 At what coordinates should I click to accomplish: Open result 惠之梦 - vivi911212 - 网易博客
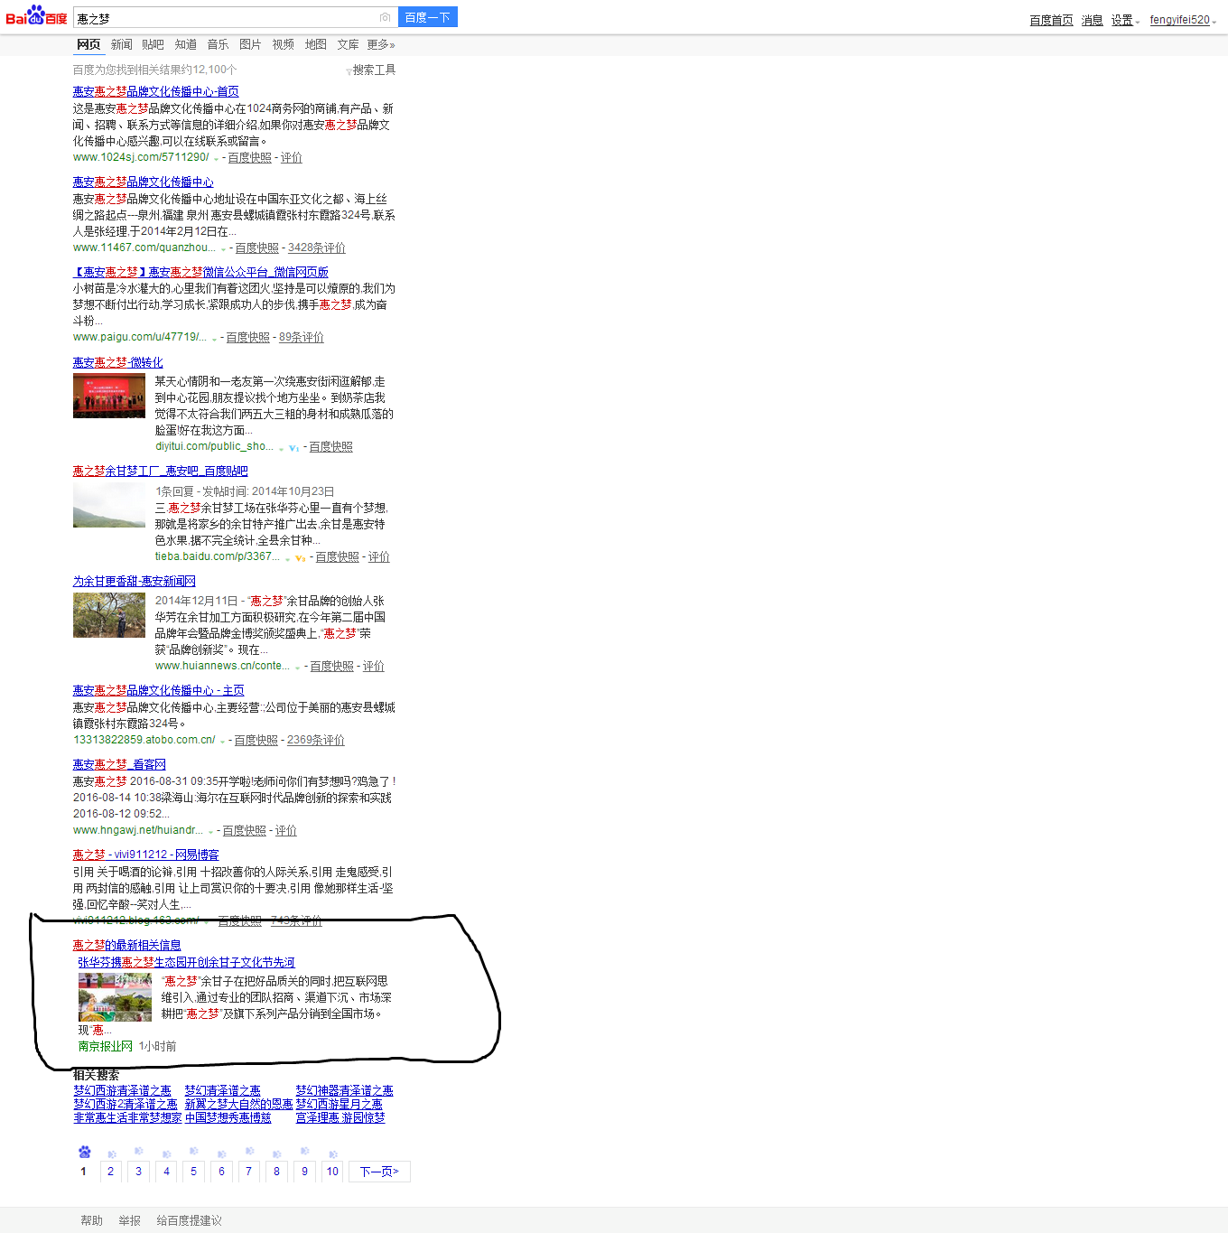[x=146, y=855]
